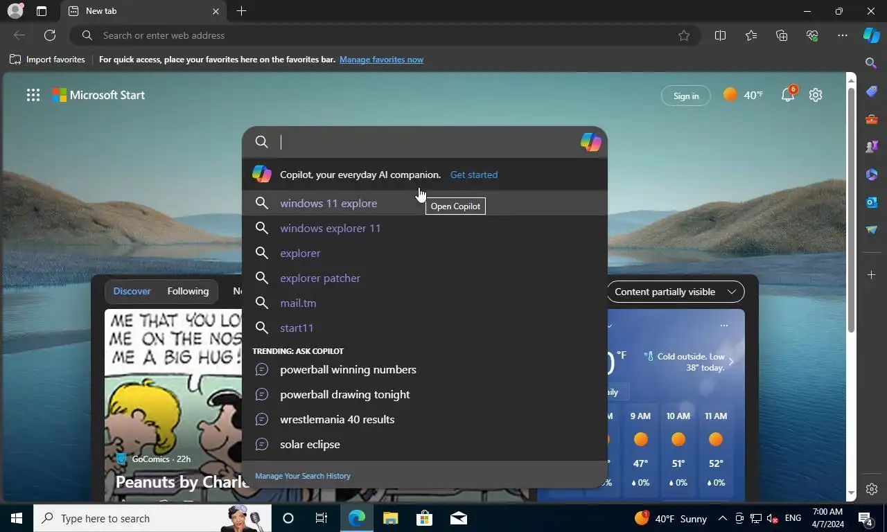Open Collections icon in toolbar
The width and height of the screenshot is (887, 532).
(782, 35)
